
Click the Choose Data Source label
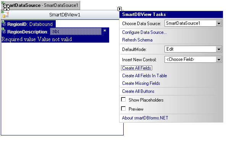pyautogui.click(x=142, y=24)
